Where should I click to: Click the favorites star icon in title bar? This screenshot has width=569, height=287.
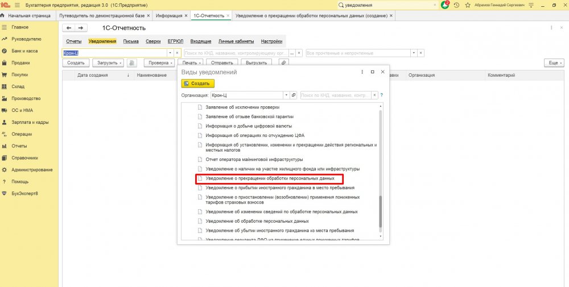point(469,5)
